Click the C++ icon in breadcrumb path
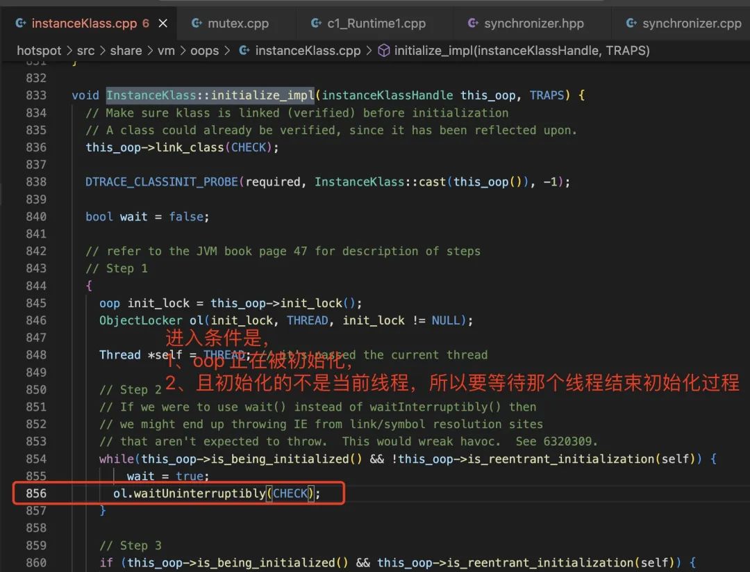Viewport: 750px width, 572px height. (244, 50)
